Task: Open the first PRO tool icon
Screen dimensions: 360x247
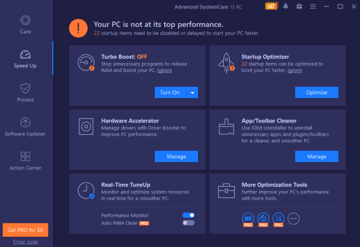Action: click(x=248, y=219)
